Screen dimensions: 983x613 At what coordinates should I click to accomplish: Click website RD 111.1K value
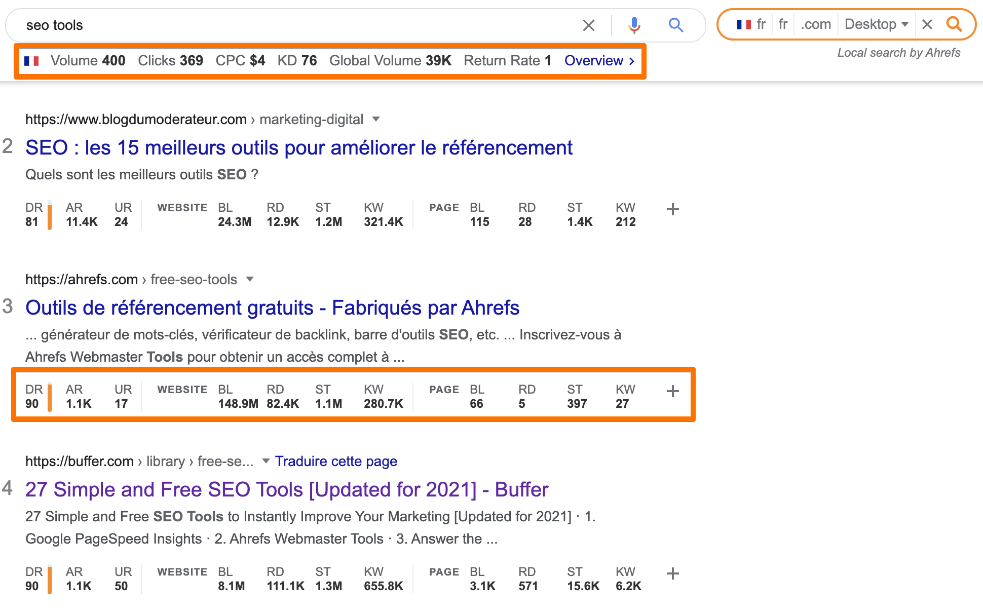click(286, 586)
